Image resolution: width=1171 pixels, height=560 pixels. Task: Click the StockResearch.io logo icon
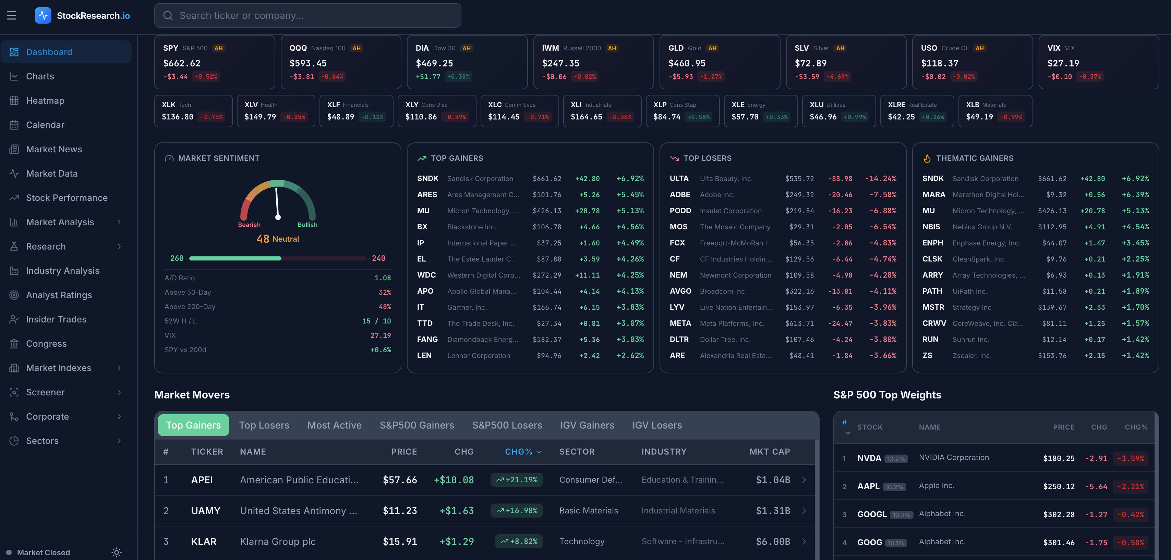pyautogui.click(x=43, y=15)
